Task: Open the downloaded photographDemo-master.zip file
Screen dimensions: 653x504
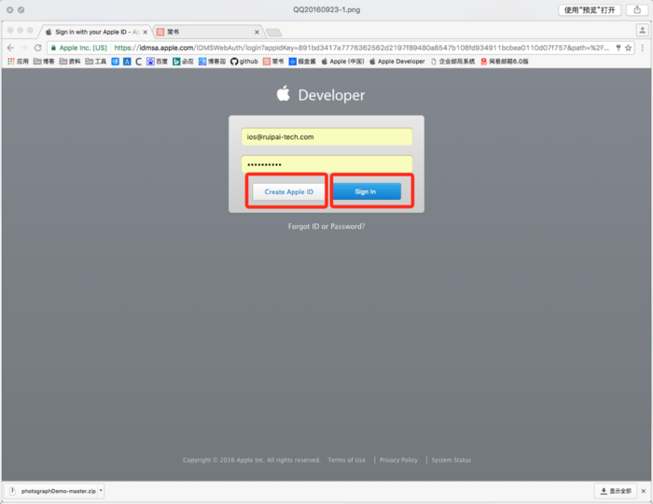Action: pos(53,491)
